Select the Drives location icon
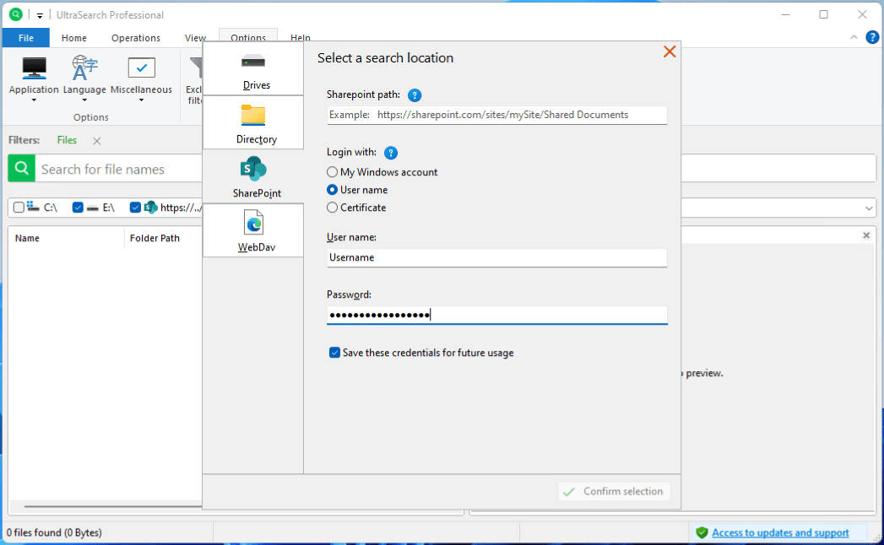 pyautogui.click(x=253, y=62)
